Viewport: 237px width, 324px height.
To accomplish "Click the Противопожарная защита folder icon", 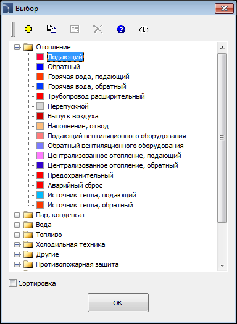I will pos(28,264).
